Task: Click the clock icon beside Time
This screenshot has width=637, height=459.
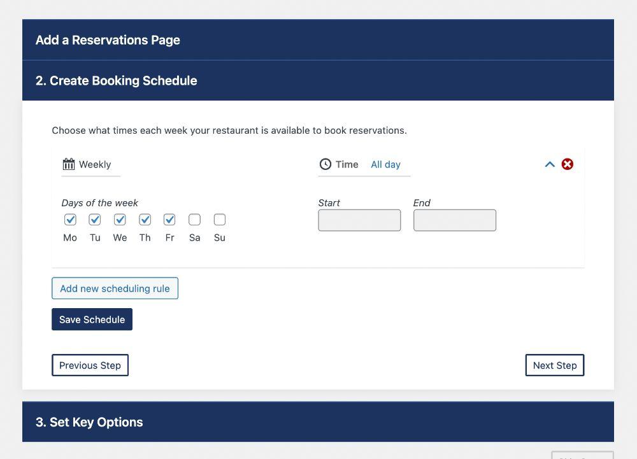Action: [326, 164]
